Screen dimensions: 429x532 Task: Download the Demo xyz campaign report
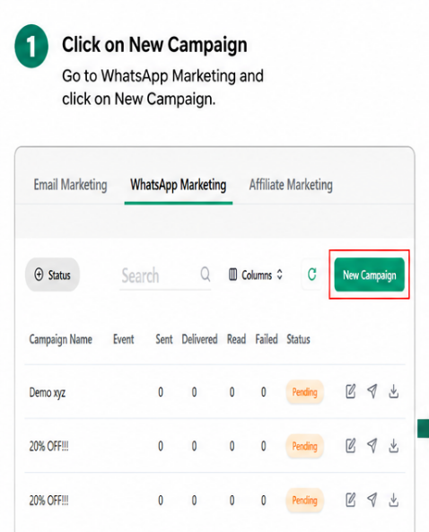[x=394, y=391]
